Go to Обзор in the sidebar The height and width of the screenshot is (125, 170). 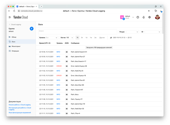tap(14, 37)
